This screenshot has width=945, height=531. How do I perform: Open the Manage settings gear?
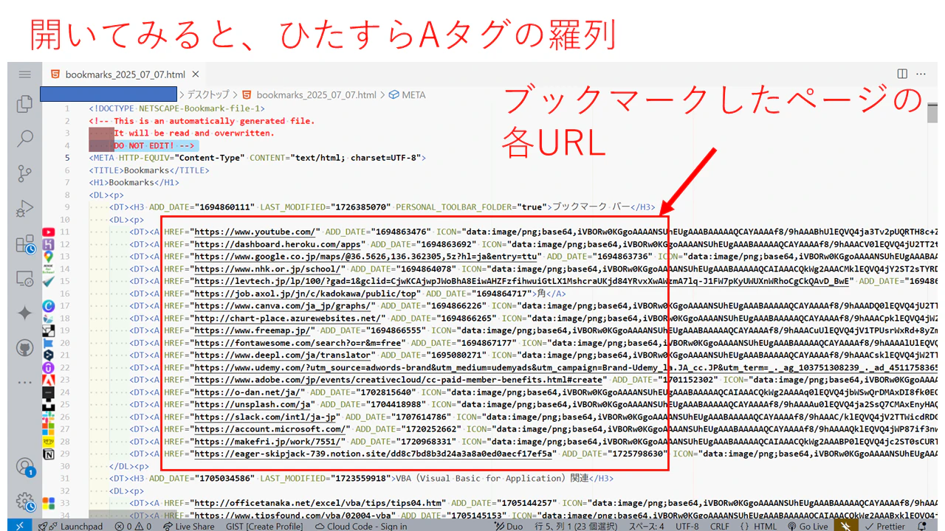[x=24, y=502]
